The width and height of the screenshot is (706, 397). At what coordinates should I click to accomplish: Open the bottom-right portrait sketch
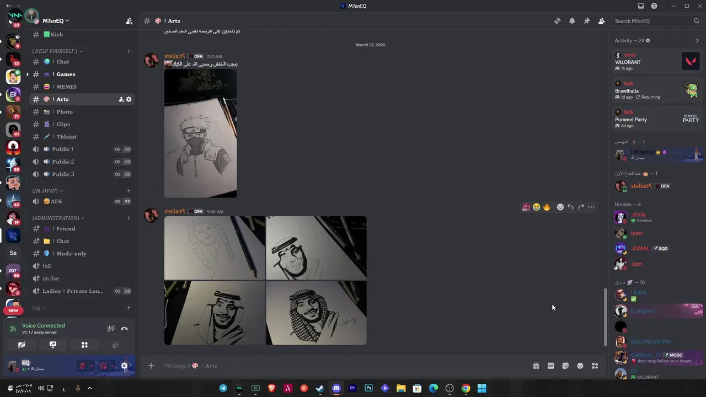click(316, 313)
